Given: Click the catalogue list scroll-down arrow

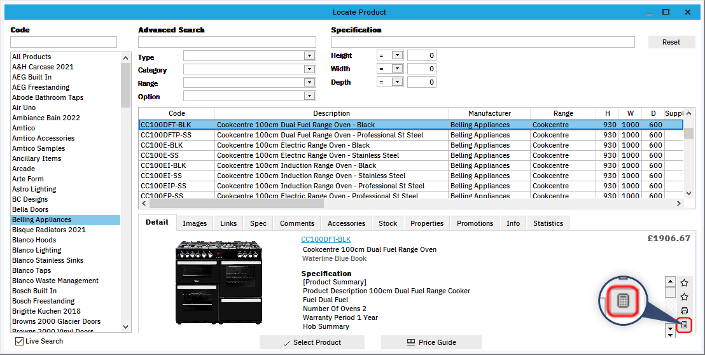Looking at the screenshot, I should pos(126,327).
